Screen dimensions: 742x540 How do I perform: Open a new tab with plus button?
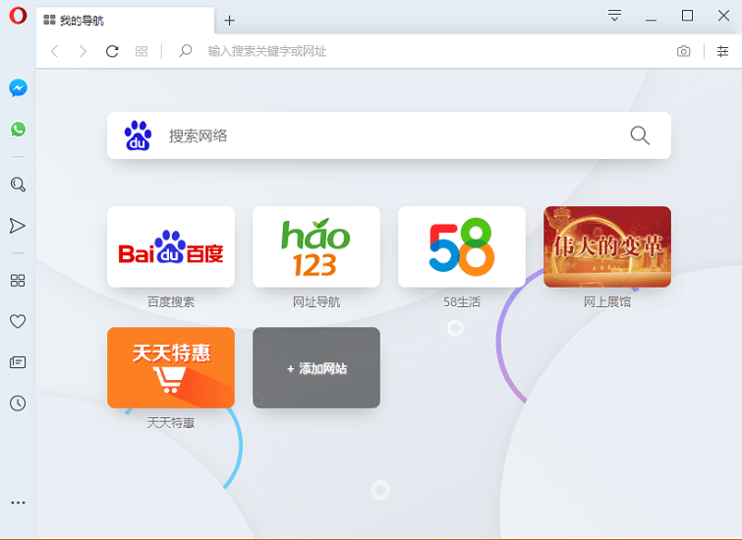229,21
